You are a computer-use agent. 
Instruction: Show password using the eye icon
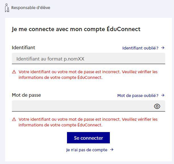coord(157,106)
